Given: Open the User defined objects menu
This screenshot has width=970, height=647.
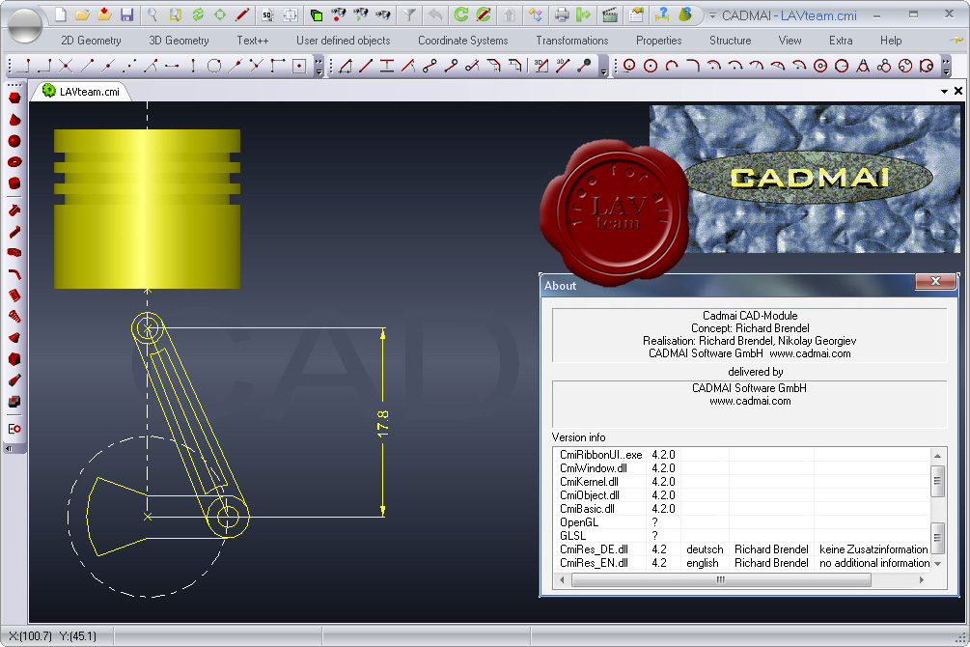Looking at the screenshot, I should pyautogui.click(x=344, y=41).
